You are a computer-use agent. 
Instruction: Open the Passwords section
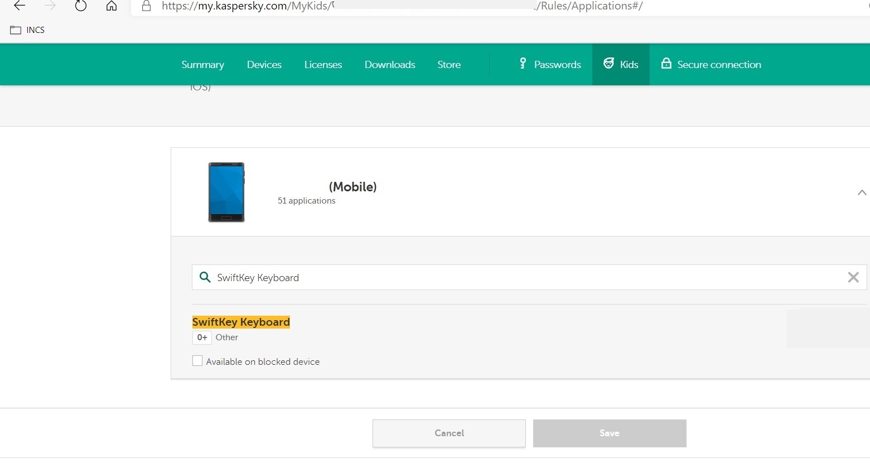(550, 65)
